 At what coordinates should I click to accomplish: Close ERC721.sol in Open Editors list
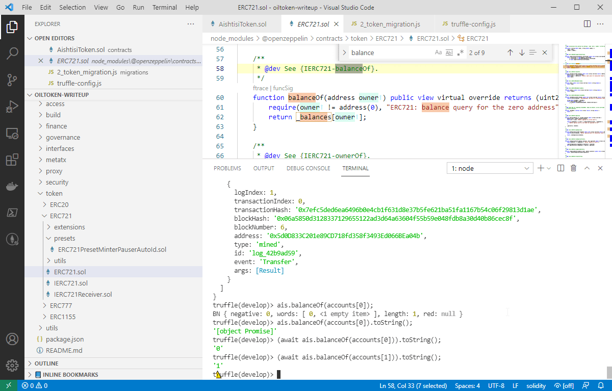tap(41, 61)
